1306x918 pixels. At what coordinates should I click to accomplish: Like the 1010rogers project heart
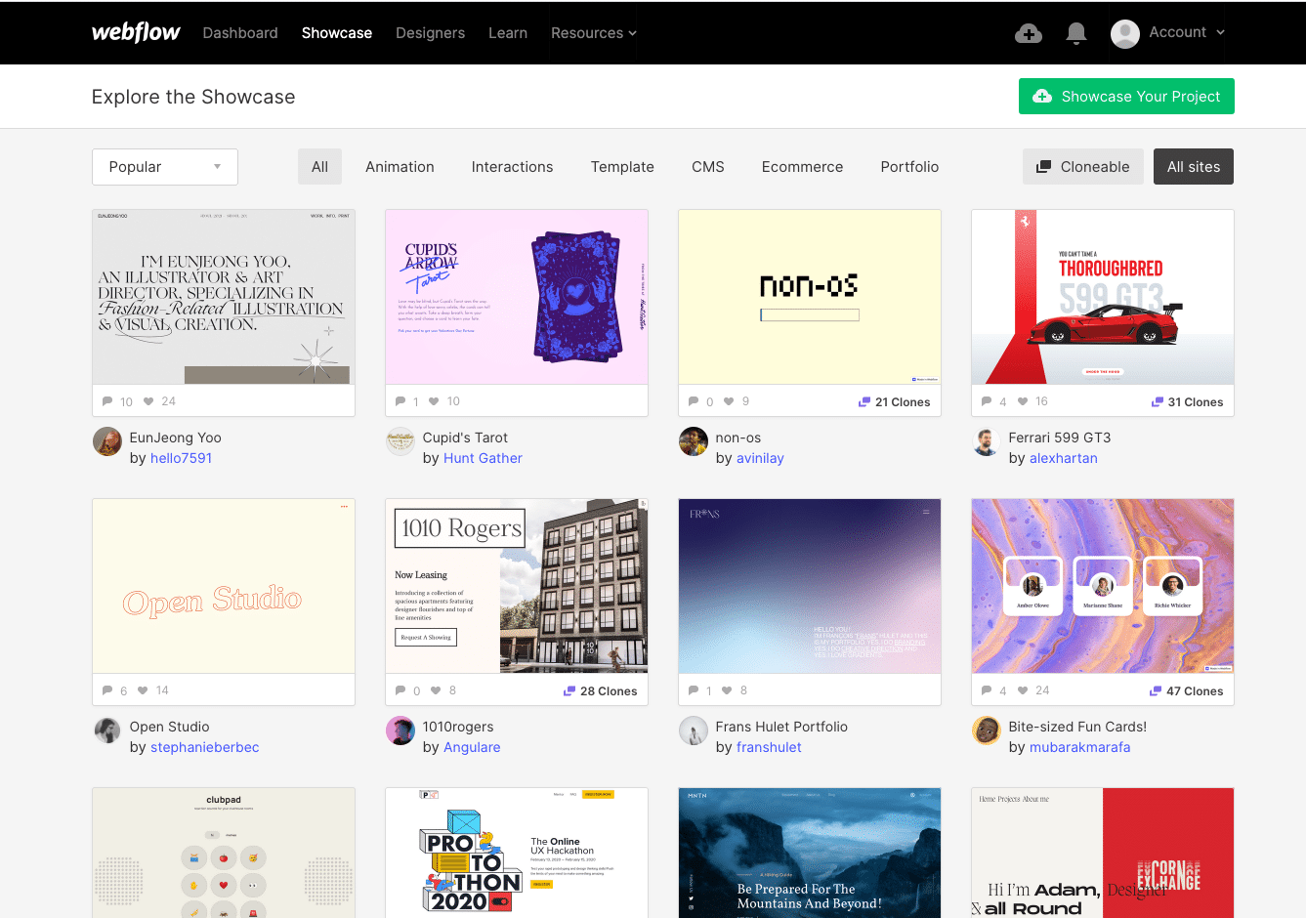[x=436, y=690]
